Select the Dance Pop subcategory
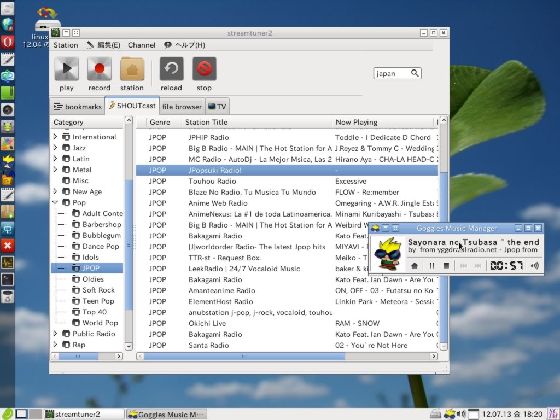The width and height of the screenshot is (560, 420). pos(101,247)
